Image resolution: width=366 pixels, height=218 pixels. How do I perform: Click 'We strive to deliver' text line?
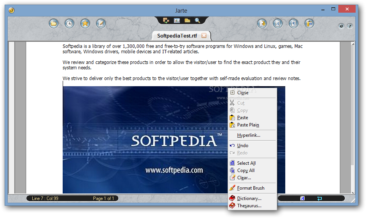pyautogui.click(x=181, y=79)
